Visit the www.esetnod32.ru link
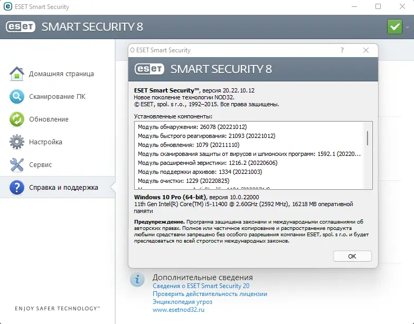 [x=178, y=310]
